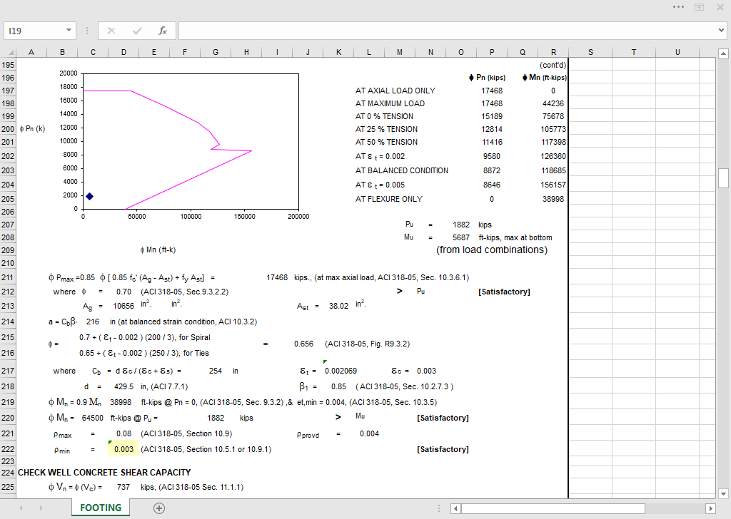The width and height of the screenshot is (731, 519).
Task: Click the previous sheet navigation arrow
Action: 21,508
